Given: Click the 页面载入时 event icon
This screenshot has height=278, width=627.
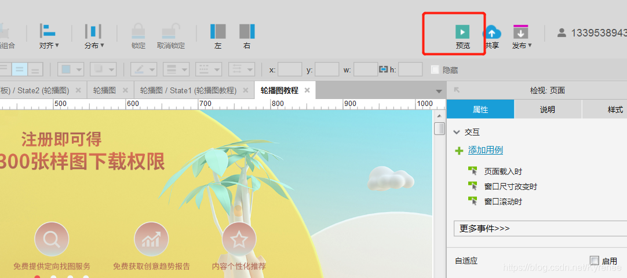Looking at the screenshot, I should [x=473, y=171].
